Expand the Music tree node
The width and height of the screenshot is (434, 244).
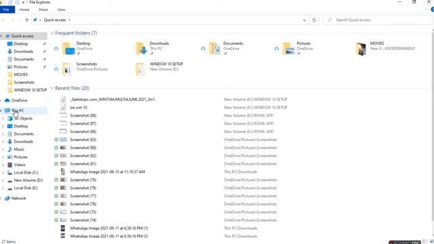[3, 149]
